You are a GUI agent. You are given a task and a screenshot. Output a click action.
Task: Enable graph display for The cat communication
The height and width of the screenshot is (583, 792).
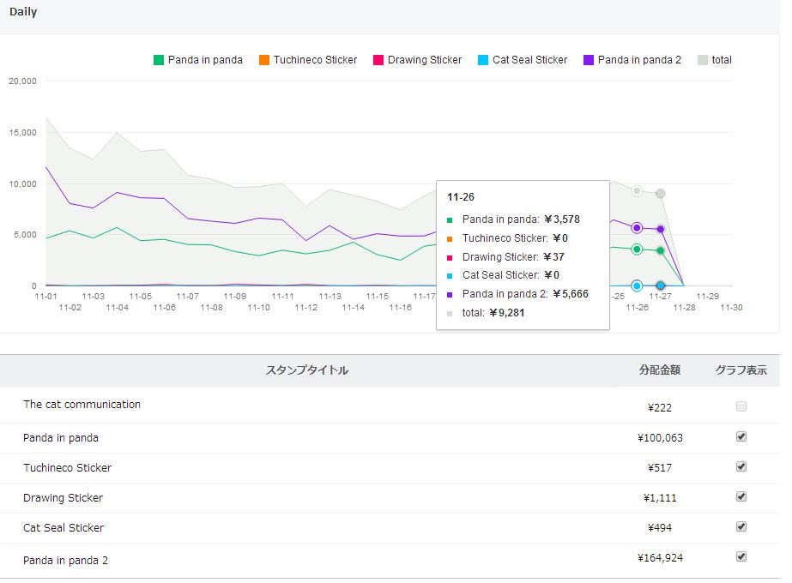(741, 406)
